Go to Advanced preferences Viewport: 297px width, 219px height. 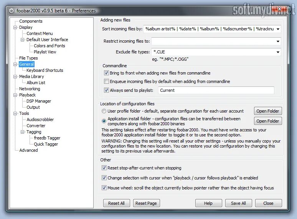28,150
